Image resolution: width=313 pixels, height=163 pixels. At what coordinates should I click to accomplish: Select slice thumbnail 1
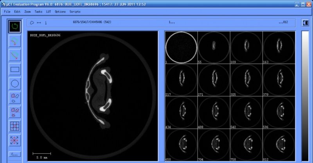[x=181, y=48]
